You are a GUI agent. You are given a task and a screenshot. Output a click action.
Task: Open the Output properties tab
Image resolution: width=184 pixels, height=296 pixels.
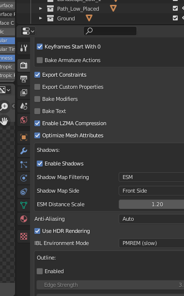(24, 79)
